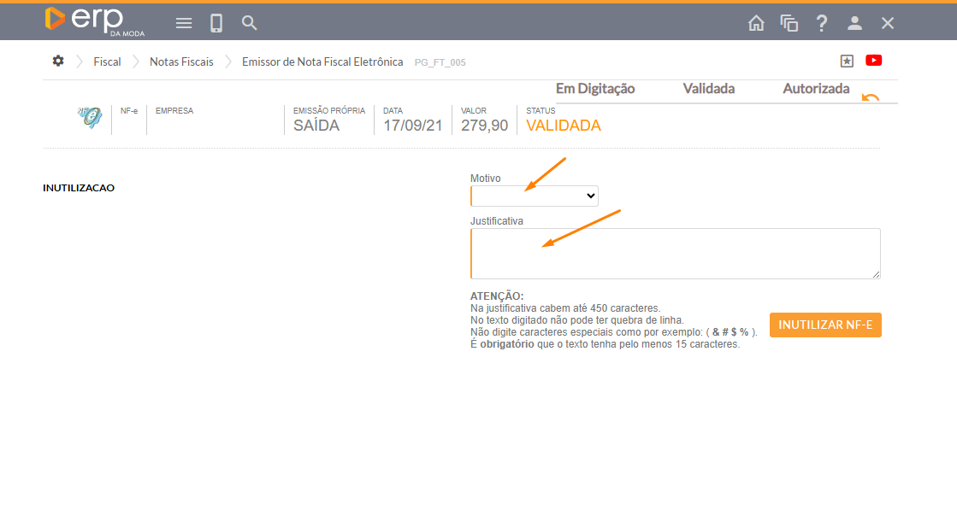Expand the Motivo dropdown
The width and height of the screenshot is (957, 527).
535,196
